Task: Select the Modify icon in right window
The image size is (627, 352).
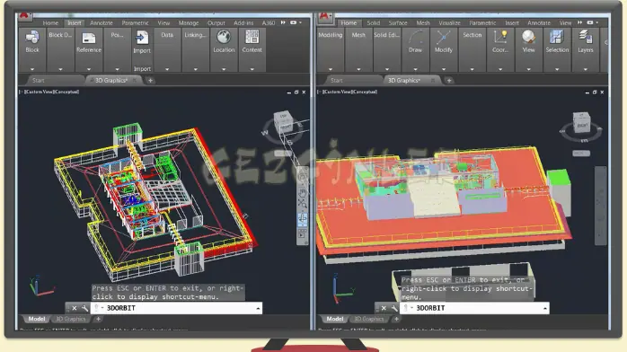Action: (444, 37)
